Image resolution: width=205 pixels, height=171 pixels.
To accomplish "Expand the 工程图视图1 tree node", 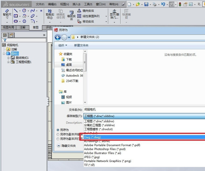I will (9, 62).
